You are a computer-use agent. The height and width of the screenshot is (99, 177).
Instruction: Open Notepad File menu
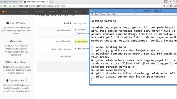(x=92, y=14)
